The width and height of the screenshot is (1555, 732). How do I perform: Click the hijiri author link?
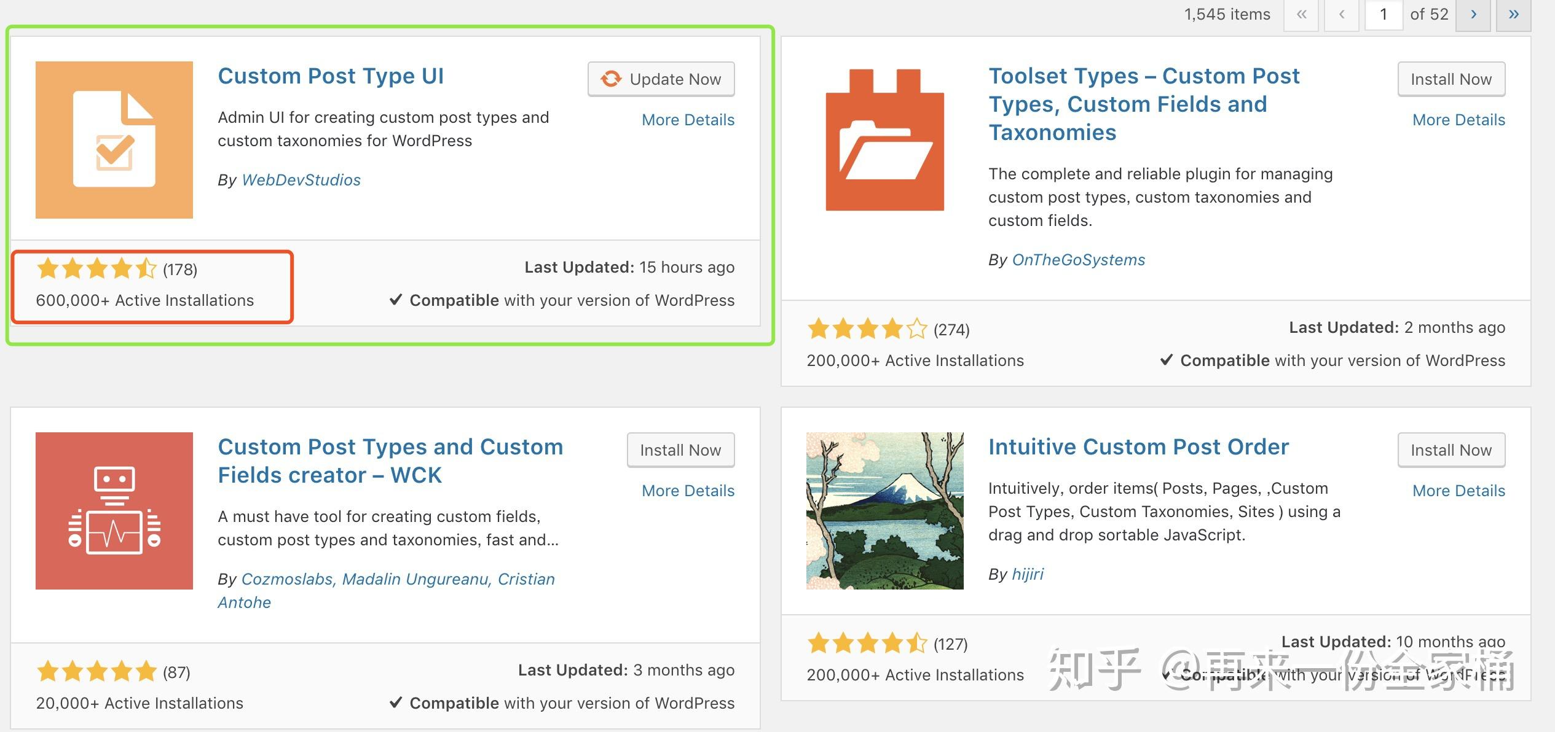[1028, 574]
